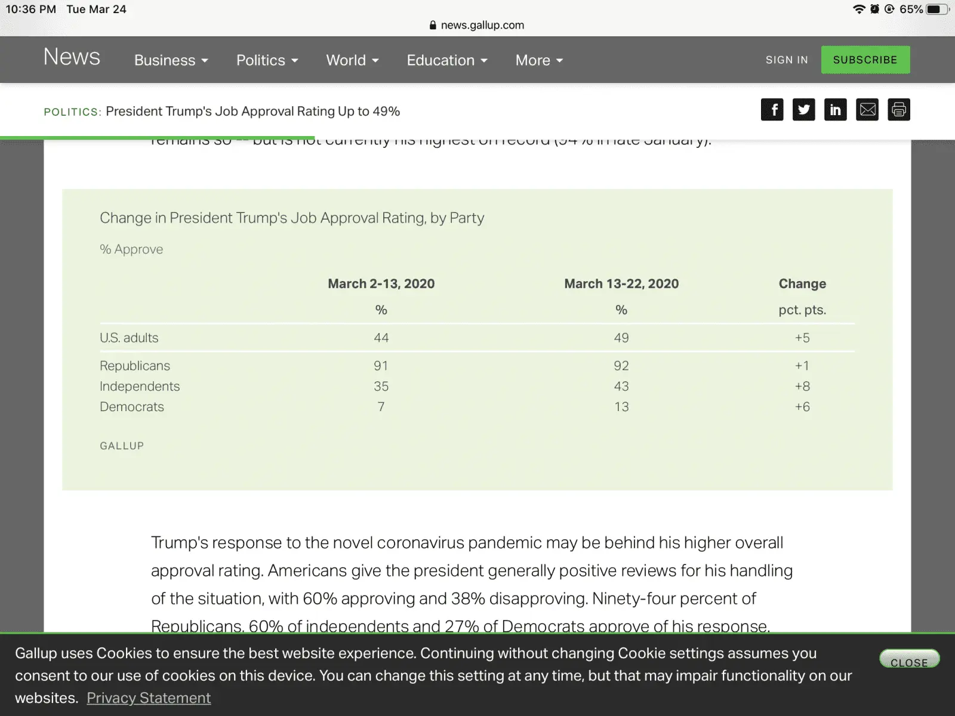Click the Sign In link
955x716 pixels.
[x=787, y=60]
